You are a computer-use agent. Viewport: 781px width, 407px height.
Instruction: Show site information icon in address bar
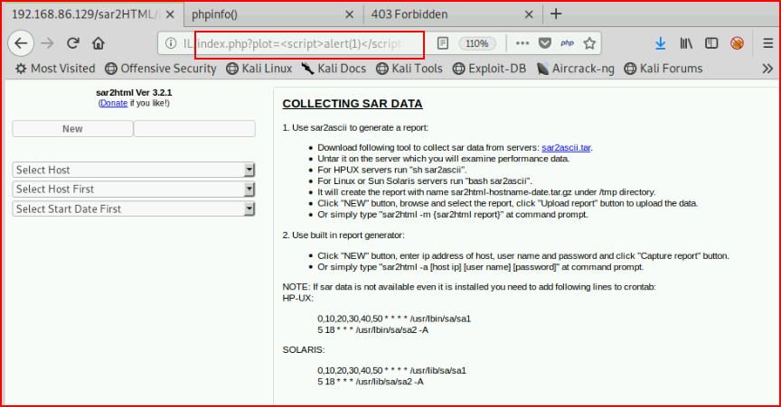click(x=170, y=43)
